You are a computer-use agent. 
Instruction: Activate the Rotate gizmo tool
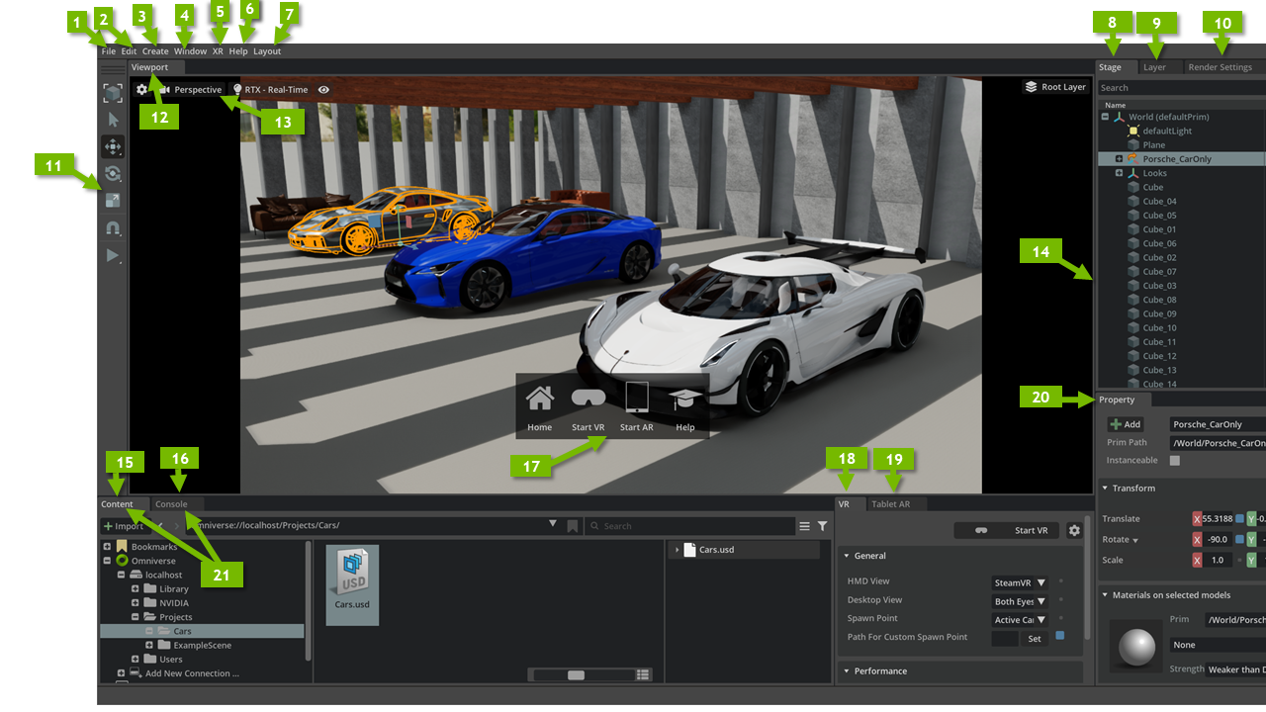pyautogui.click(x=113, y=174)
